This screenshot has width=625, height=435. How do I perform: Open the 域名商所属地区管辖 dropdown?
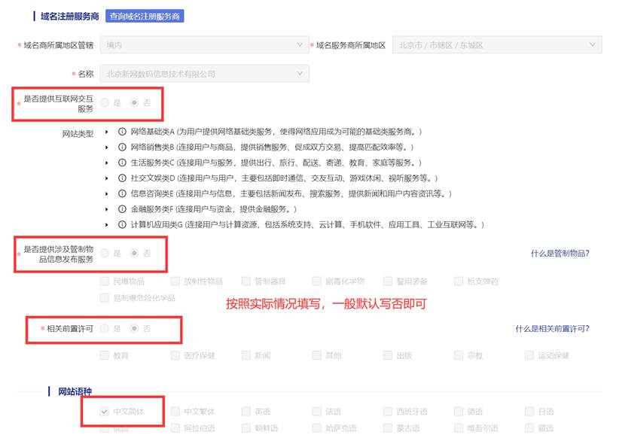[x=205, y=44]
